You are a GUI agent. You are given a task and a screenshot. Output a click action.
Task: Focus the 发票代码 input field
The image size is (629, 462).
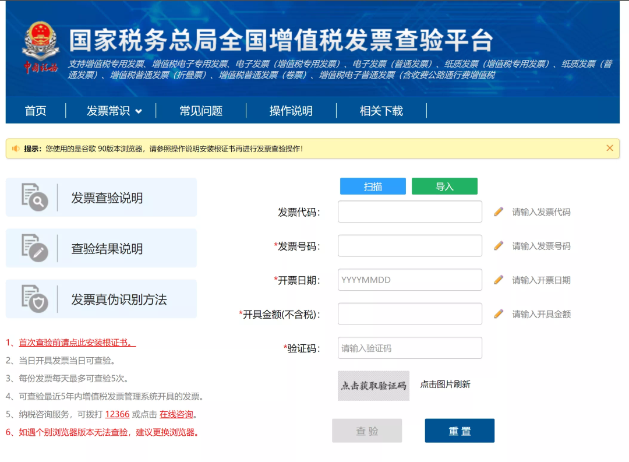410,211
